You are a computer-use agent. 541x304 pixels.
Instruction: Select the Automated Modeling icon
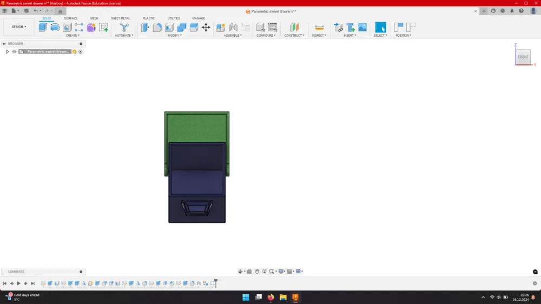(124, 27)
